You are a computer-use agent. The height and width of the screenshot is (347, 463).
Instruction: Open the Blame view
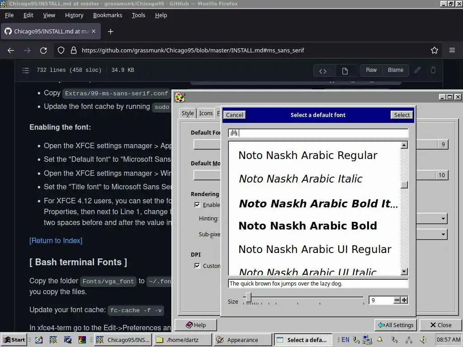tap(396, 70)
